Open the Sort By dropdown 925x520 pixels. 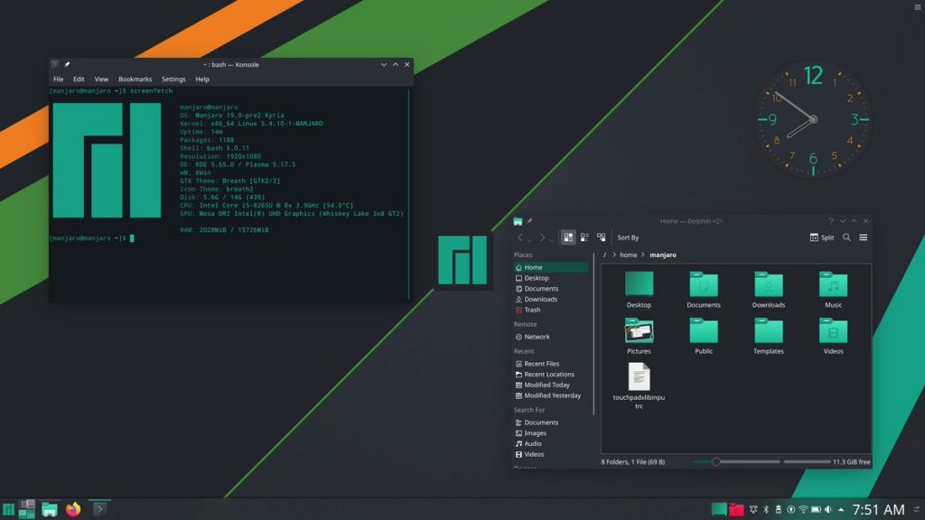(x=628, y=237)
